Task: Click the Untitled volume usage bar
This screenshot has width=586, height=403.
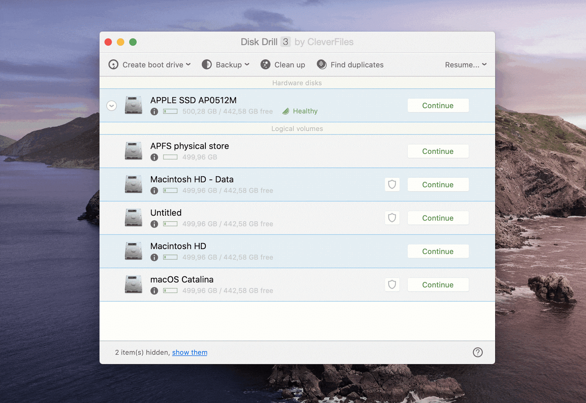Action: point(170,224)
